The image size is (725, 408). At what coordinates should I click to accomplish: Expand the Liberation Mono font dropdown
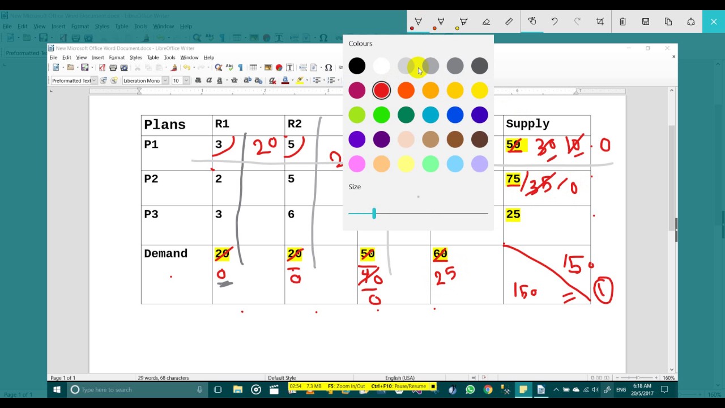click(165, 80)
